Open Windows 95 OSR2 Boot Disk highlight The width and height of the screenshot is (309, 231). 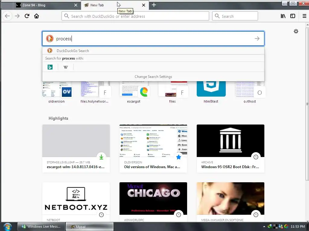click(x=230, y=149)
